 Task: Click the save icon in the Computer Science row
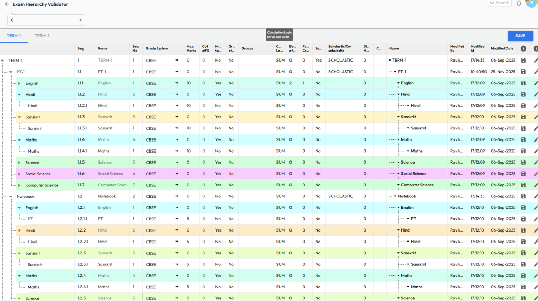523,185
